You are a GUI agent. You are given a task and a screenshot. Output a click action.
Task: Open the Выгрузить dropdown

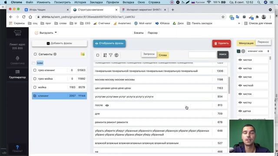[46, 33]
